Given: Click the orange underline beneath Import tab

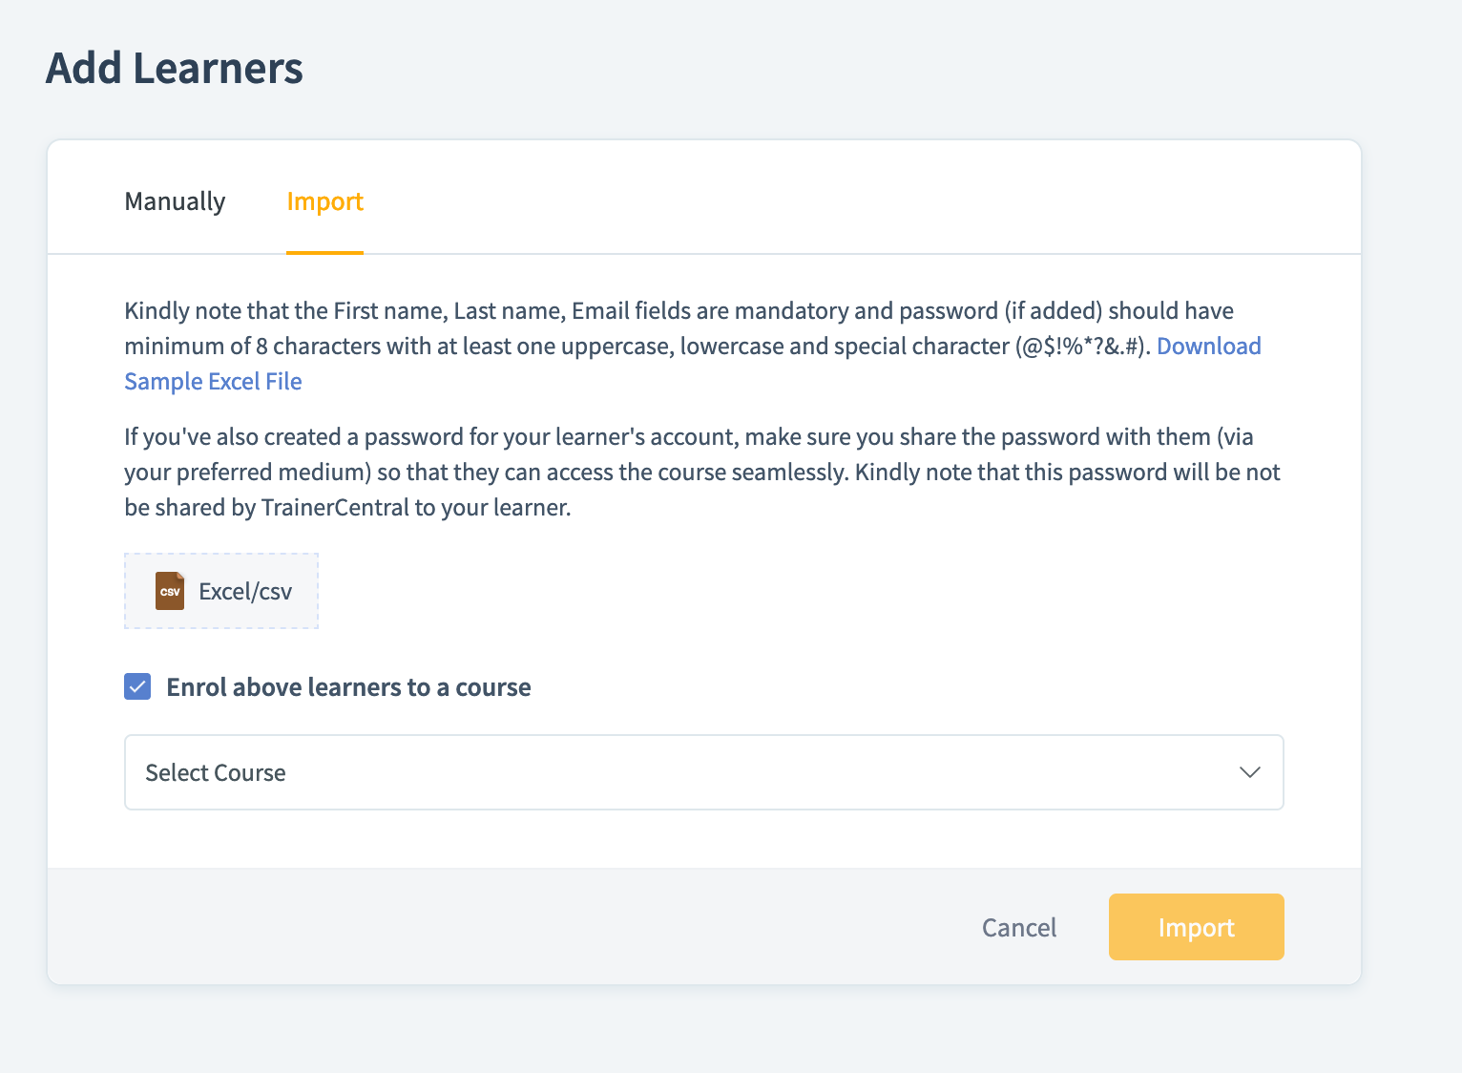Looking at the screenshot, I should (324, 252).
